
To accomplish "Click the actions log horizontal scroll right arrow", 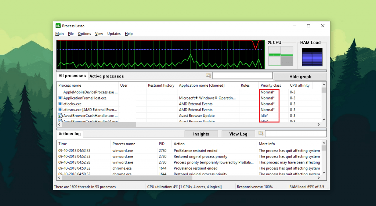I will pos(319,178).
